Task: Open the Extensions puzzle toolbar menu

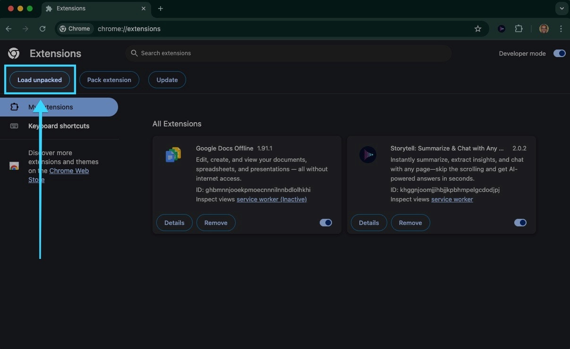Action: pyautogui.click(x=519, y=29)
